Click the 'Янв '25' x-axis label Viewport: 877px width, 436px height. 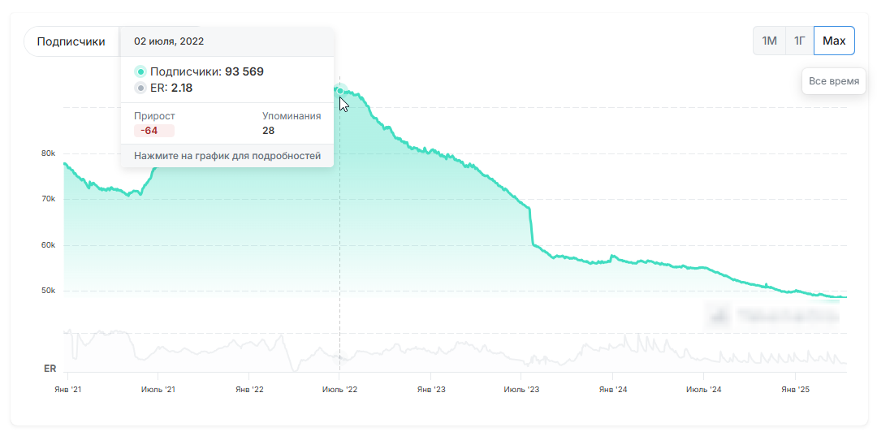tap(795, 390)
